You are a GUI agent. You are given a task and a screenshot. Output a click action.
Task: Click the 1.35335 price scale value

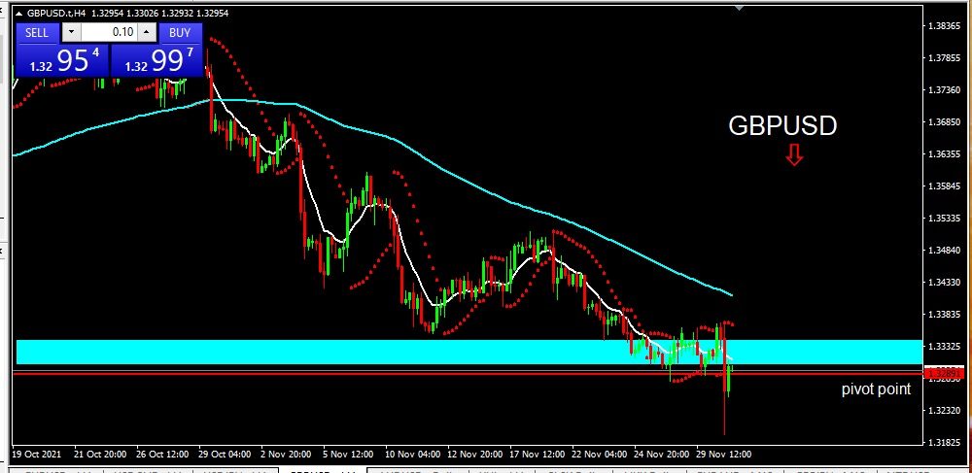click(x=944, y=218)
